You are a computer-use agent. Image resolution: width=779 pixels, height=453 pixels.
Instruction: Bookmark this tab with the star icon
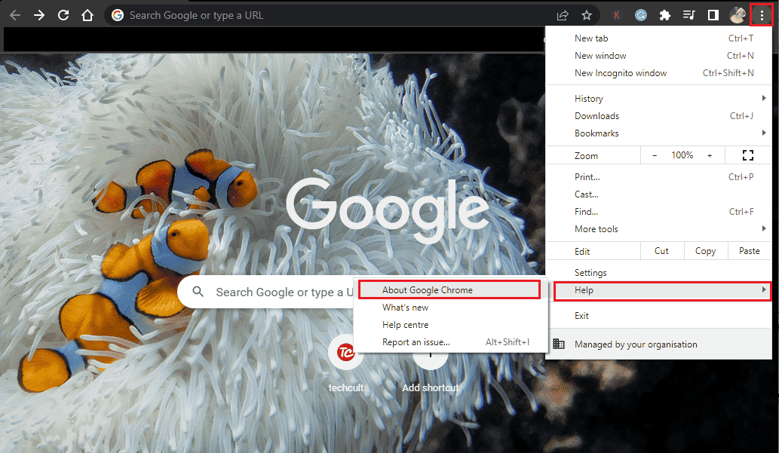(587, 15)
